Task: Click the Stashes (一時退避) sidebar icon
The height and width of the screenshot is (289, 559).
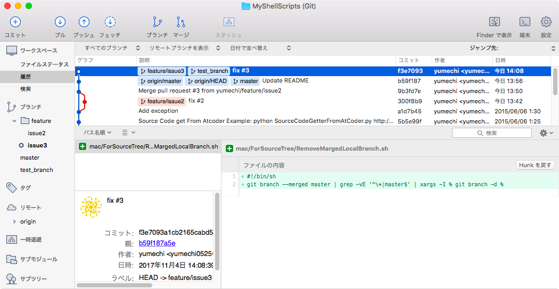Action: point(12,240)
